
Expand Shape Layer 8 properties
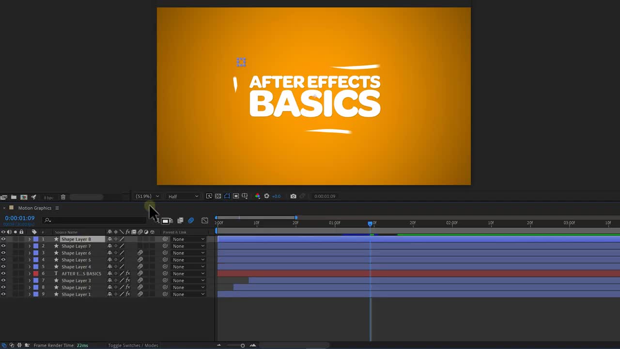(x=29, y=239)
